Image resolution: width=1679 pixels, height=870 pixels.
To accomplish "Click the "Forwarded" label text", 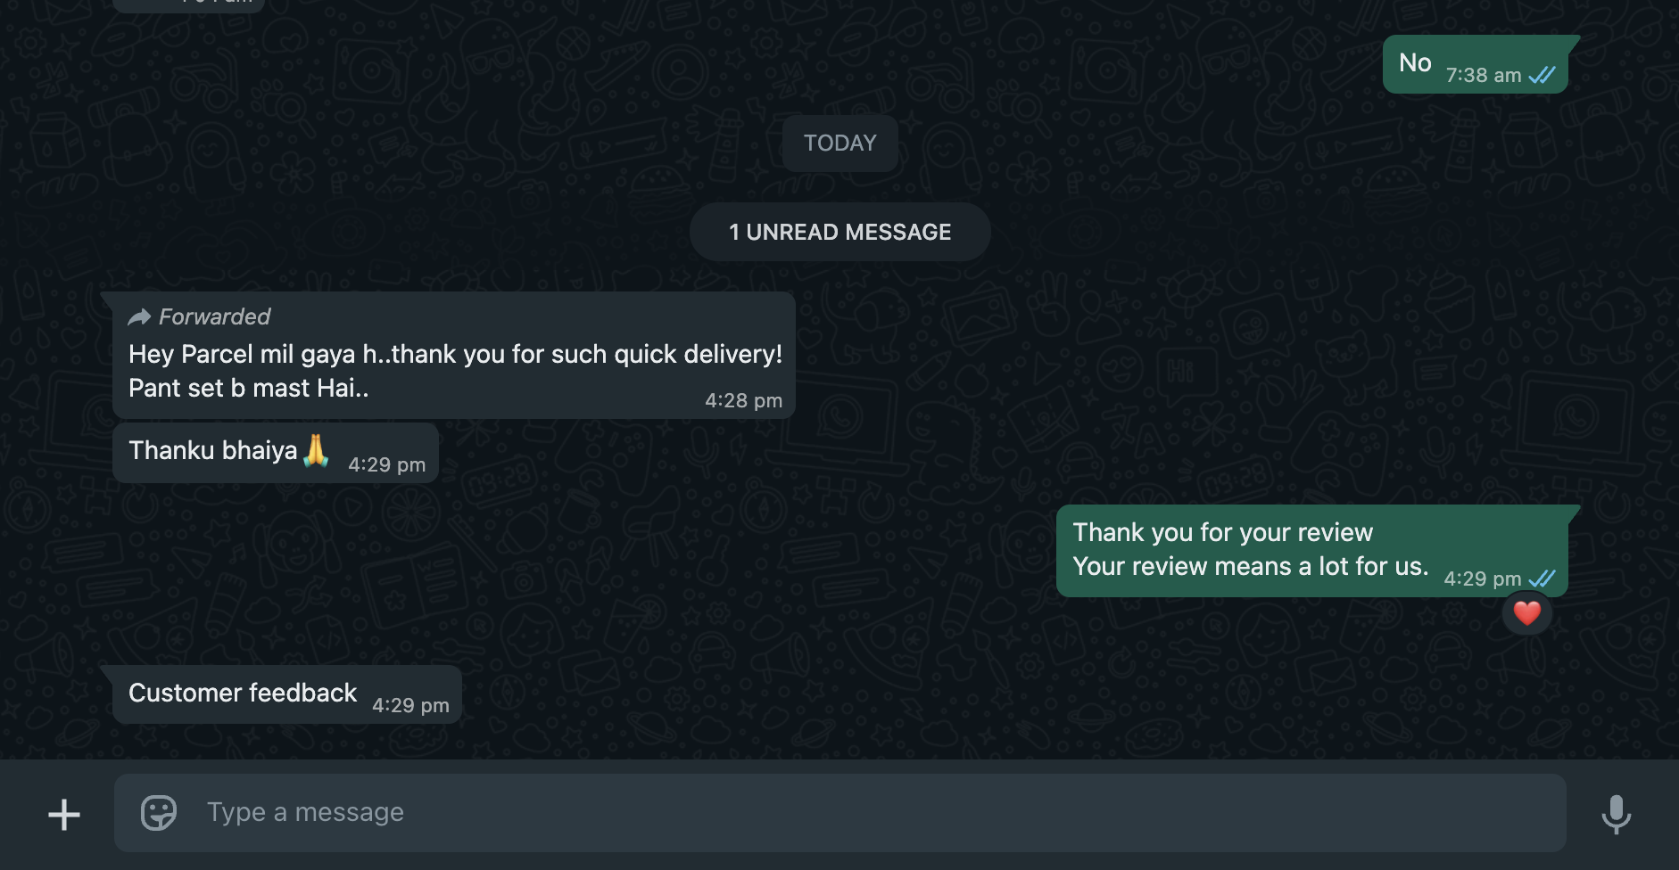I will [214, 317].
